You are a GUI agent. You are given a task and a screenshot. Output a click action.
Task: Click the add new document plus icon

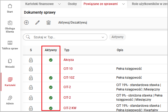point(26,23)
